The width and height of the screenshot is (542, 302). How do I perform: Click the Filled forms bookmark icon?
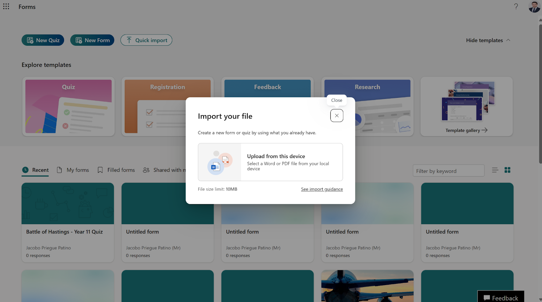[100, 170]
